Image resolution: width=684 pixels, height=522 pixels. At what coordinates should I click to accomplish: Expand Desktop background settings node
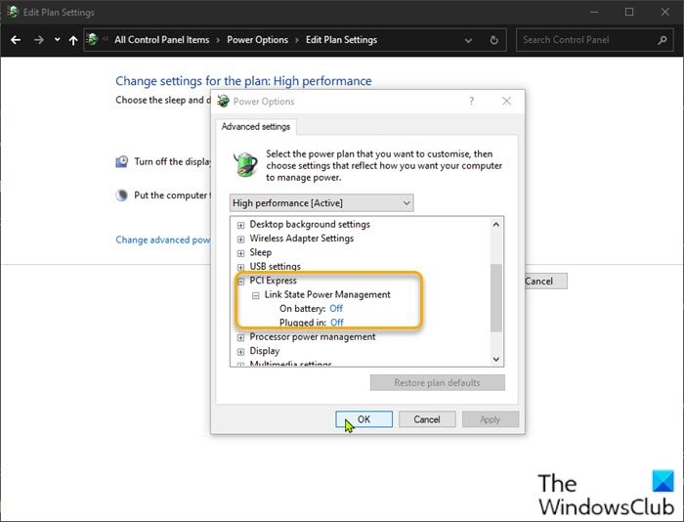coord(240,225)
